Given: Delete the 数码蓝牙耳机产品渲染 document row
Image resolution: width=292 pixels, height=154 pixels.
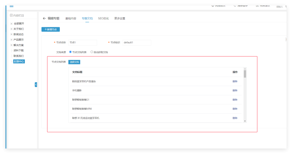Looking at the screenshot, I should coord(235,82).
